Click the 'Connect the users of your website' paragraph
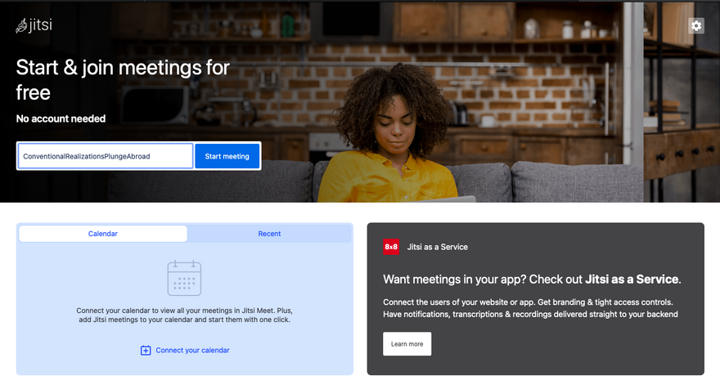This screenshot has width=720, height=389. [x=530, y=308]
